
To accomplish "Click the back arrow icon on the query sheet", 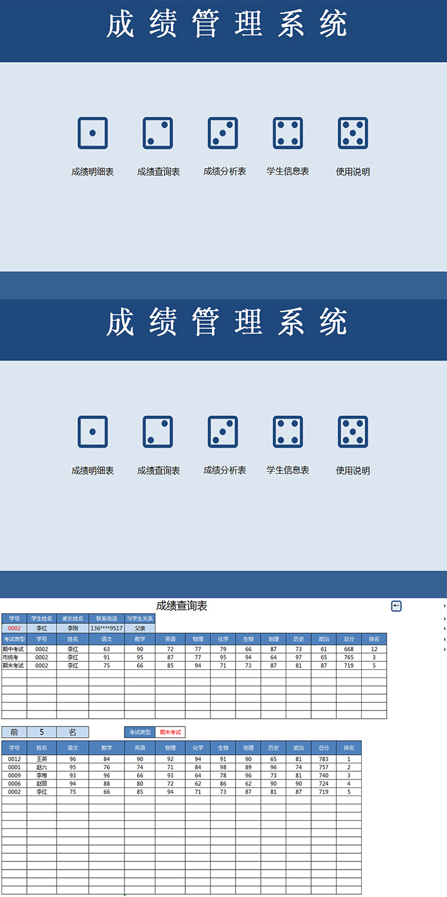I will (396, 606).
